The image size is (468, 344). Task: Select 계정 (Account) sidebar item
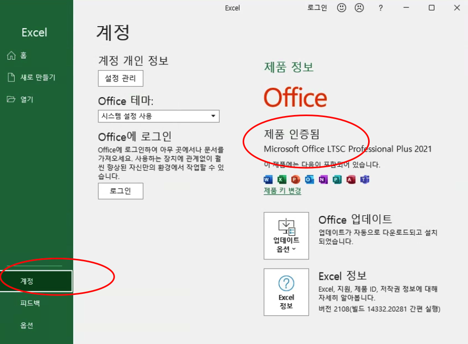point(37,281)
